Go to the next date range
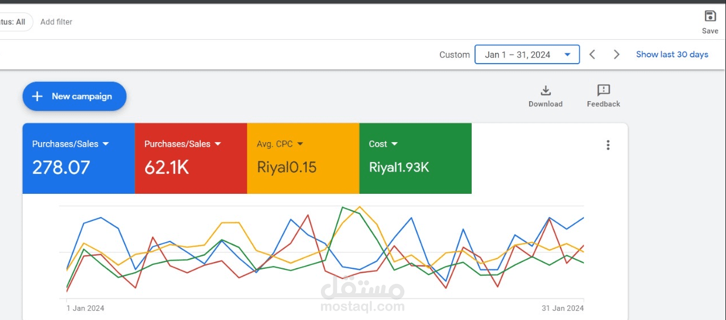 616,55
